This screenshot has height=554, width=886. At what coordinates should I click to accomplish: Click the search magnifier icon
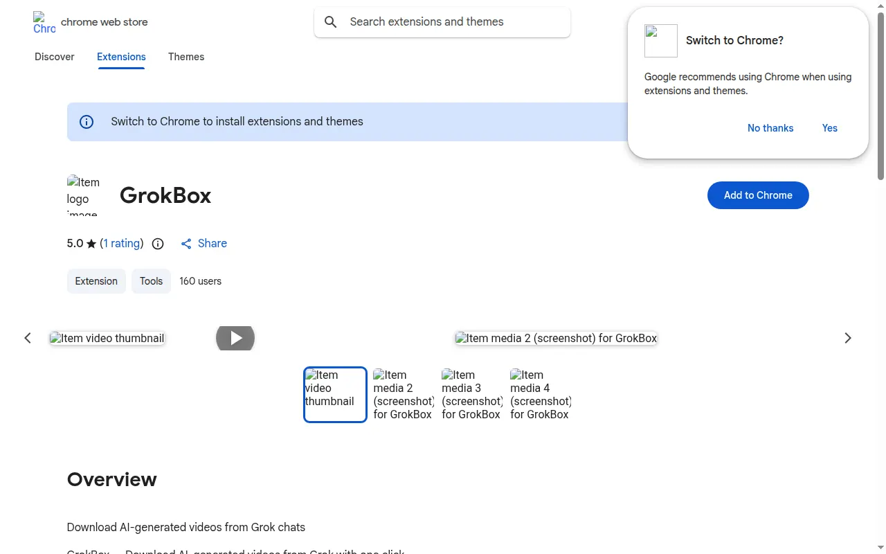pyautogui.click(x=331, y=22)
